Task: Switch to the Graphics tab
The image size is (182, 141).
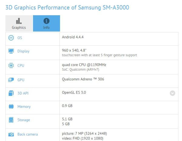Action: coord(19,23)
